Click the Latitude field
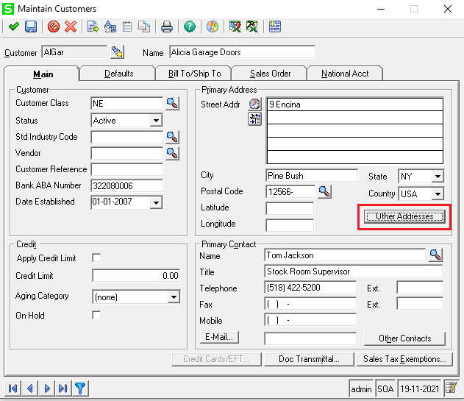This screenshot has width=464, height=401. pos(290,208)
